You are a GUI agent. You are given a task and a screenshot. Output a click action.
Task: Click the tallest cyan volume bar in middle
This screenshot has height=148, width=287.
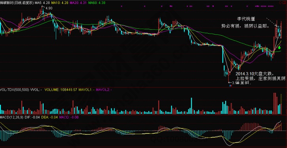[x=192, y=106]
